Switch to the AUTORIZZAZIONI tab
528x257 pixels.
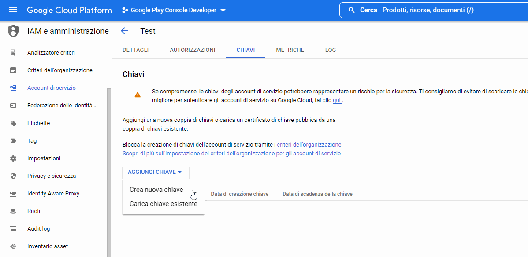click(x=192, y=50)
